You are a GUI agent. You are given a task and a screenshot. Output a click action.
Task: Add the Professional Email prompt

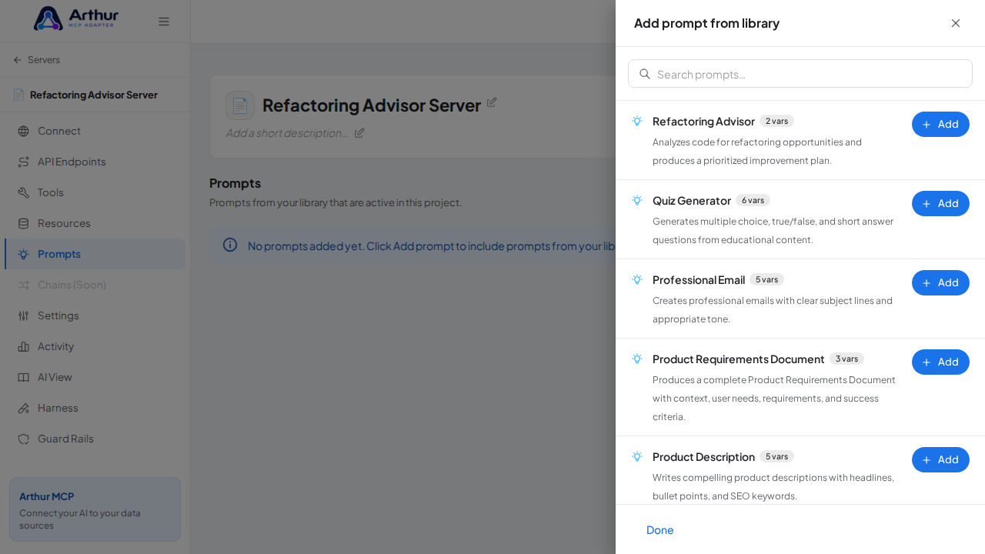pos(940,282)
